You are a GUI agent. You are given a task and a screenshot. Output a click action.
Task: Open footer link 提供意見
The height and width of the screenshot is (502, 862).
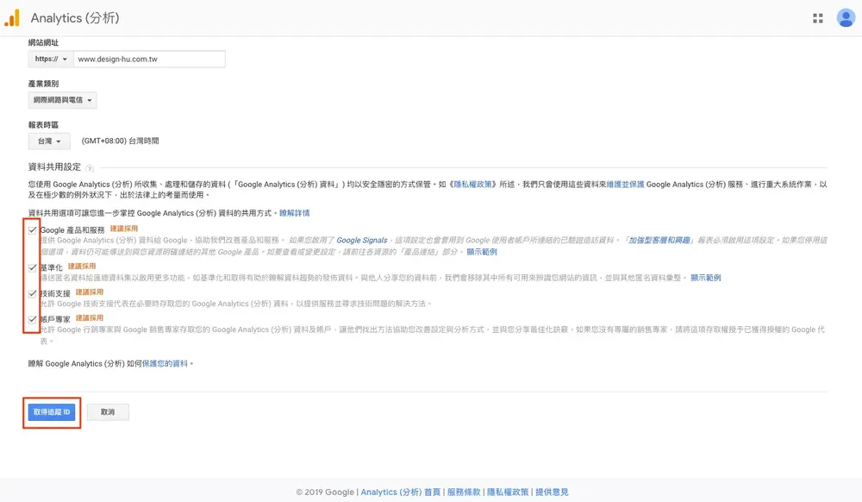pos(552,493)
